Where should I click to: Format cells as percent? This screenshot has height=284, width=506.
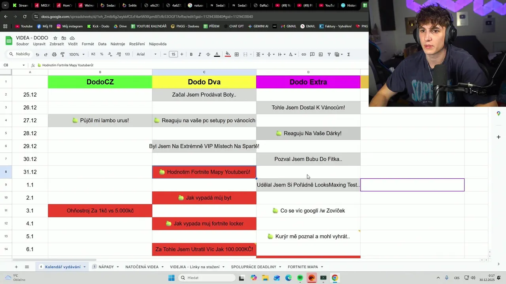point(102,54)
